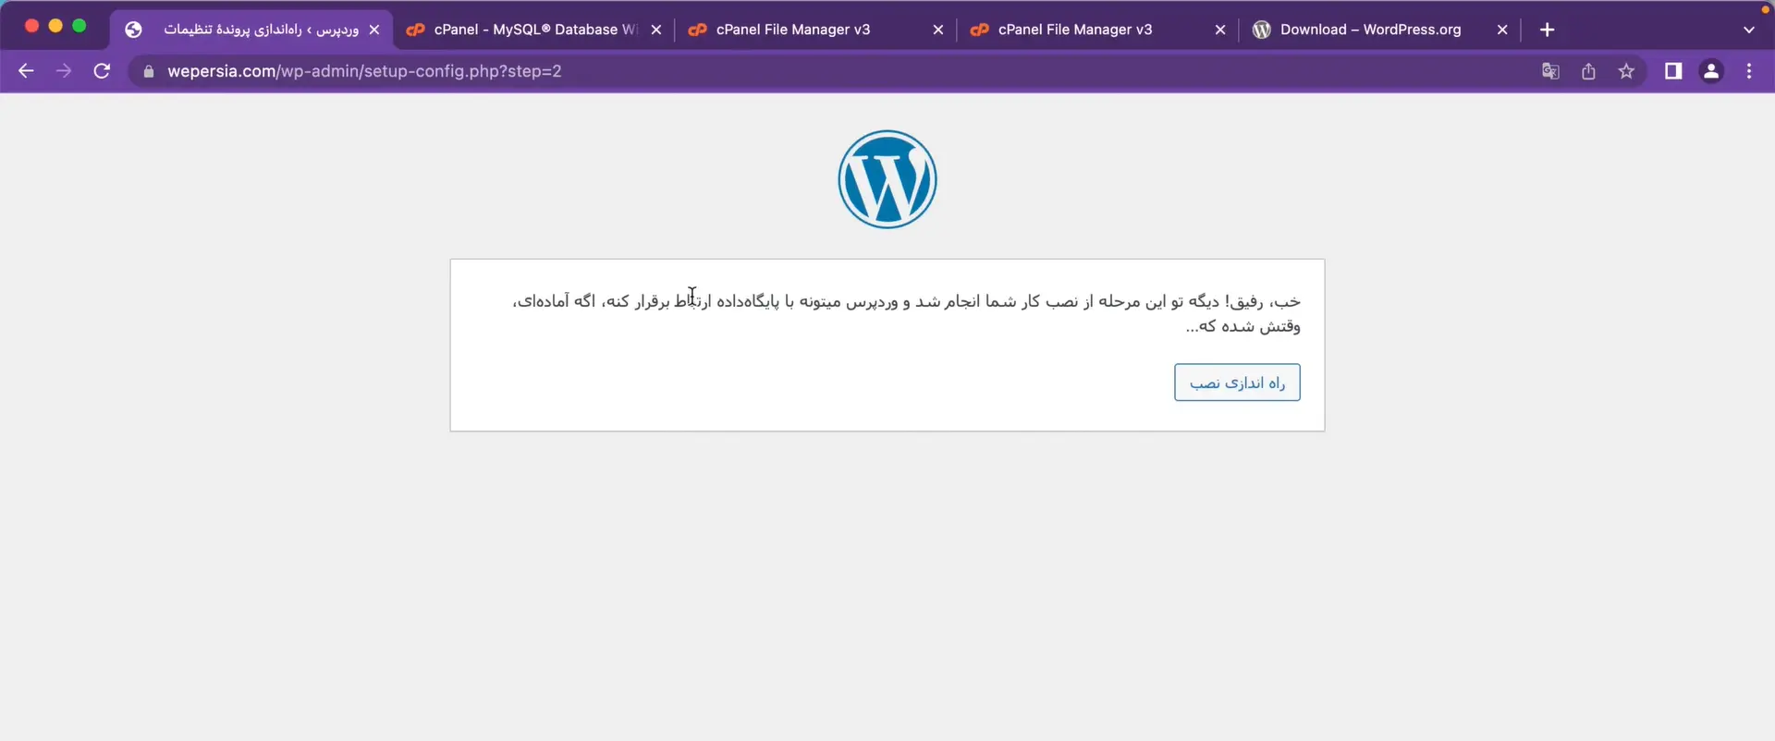Screen dimensions: 1775x741
Task: Click the راه اندازی نصب install button
Action: (x=1237, y=383)
